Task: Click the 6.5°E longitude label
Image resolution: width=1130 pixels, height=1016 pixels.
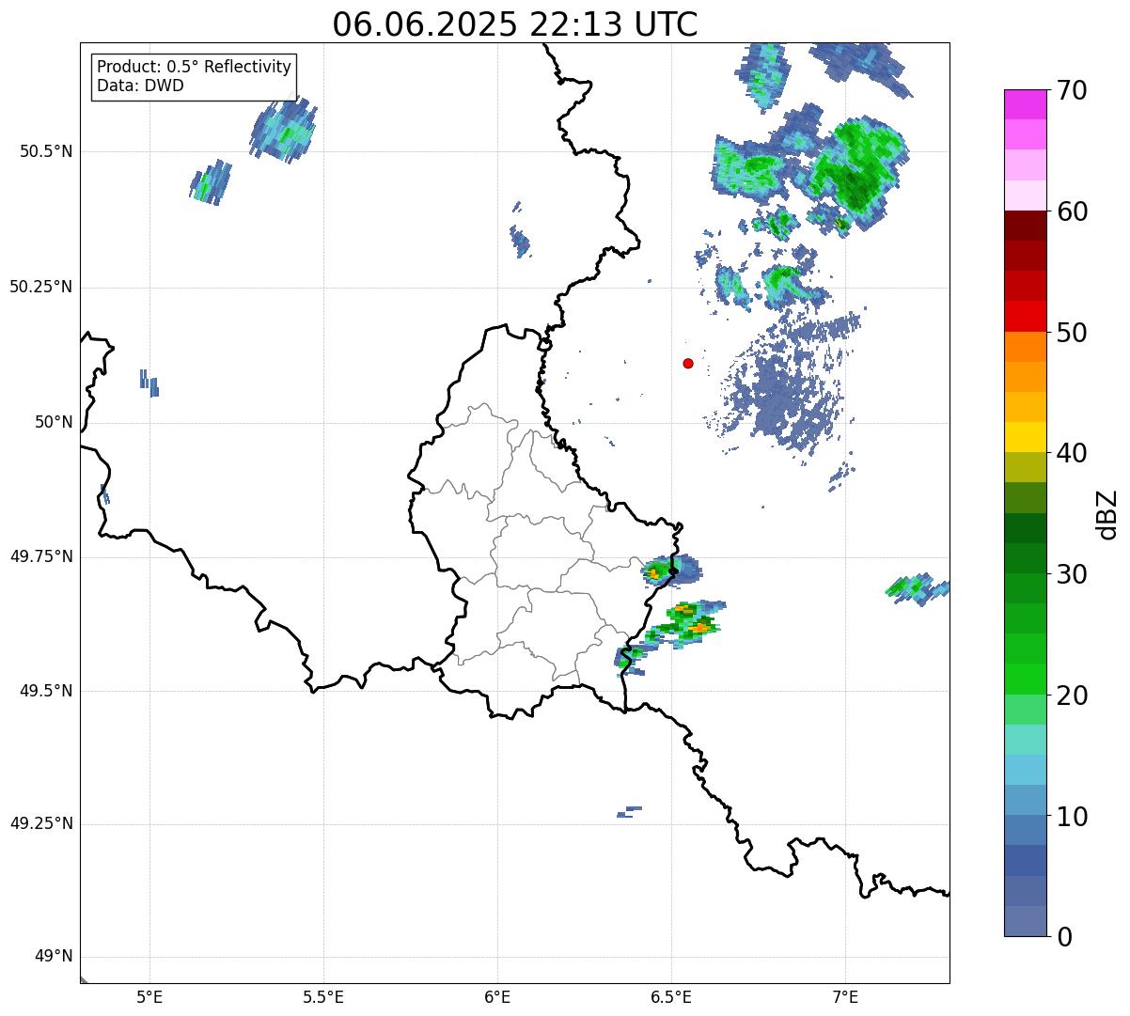Action: [671, 996]
